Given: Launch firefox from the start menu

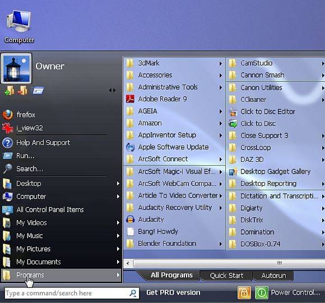Looking at the screenshot, I should click(18, 114).
